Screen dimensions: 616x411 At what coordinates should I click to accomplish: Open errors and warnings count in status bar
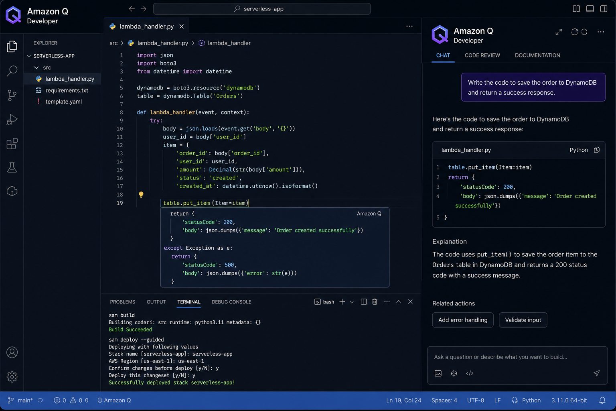(x=71, y=400)
